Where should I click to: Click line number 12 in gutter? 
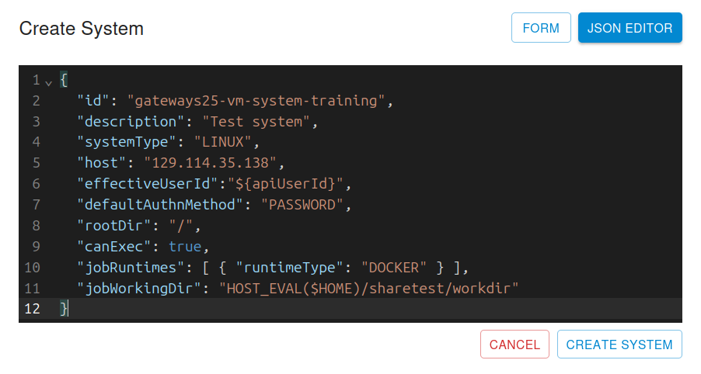33,309
